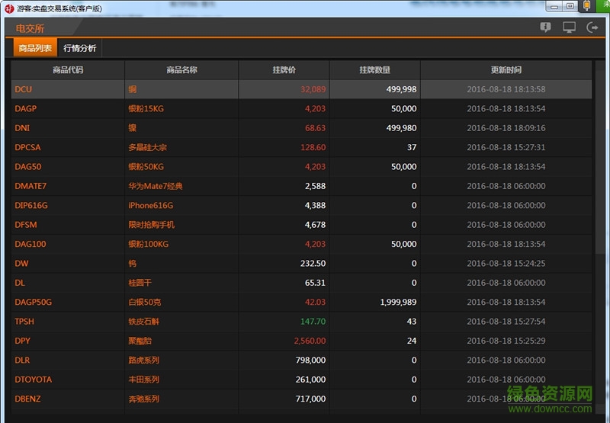This screenshot has height=423, width=610.
Task: Click update time 2016-08-18 15:27:54
Action: [506, 322]
